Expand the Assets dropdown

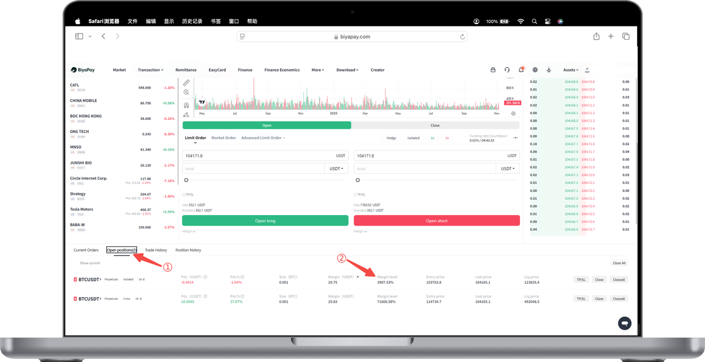coord(571,70)
